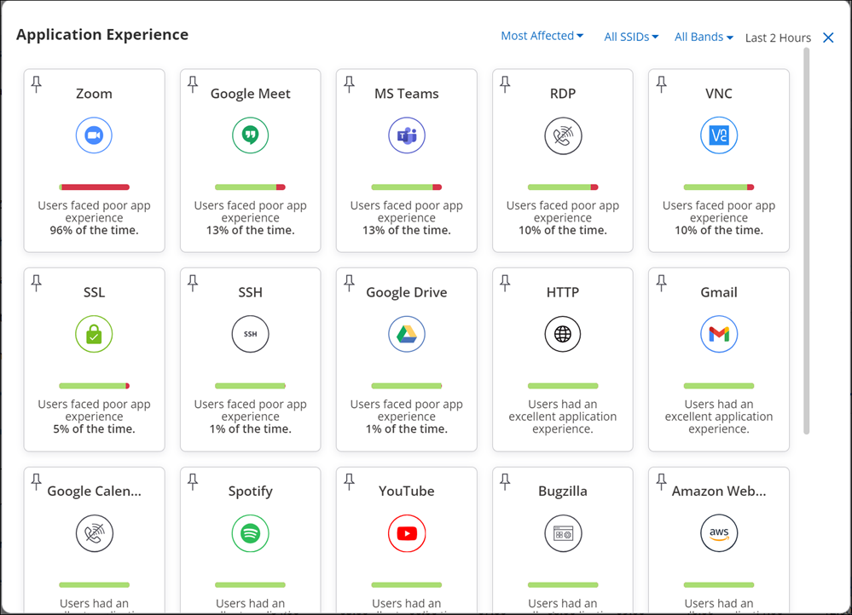Click the SSL padlock icon
This screenshot has width=852, height=615.
94,334
